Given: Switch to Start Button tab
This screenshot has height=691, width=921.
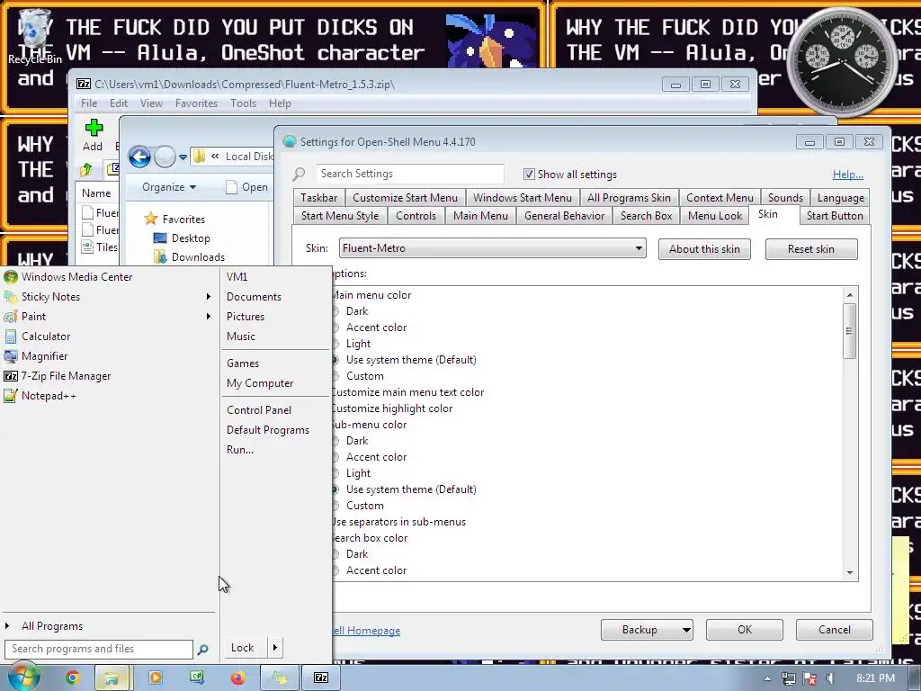Looking at the screenshot, I should tap(835, 216).
